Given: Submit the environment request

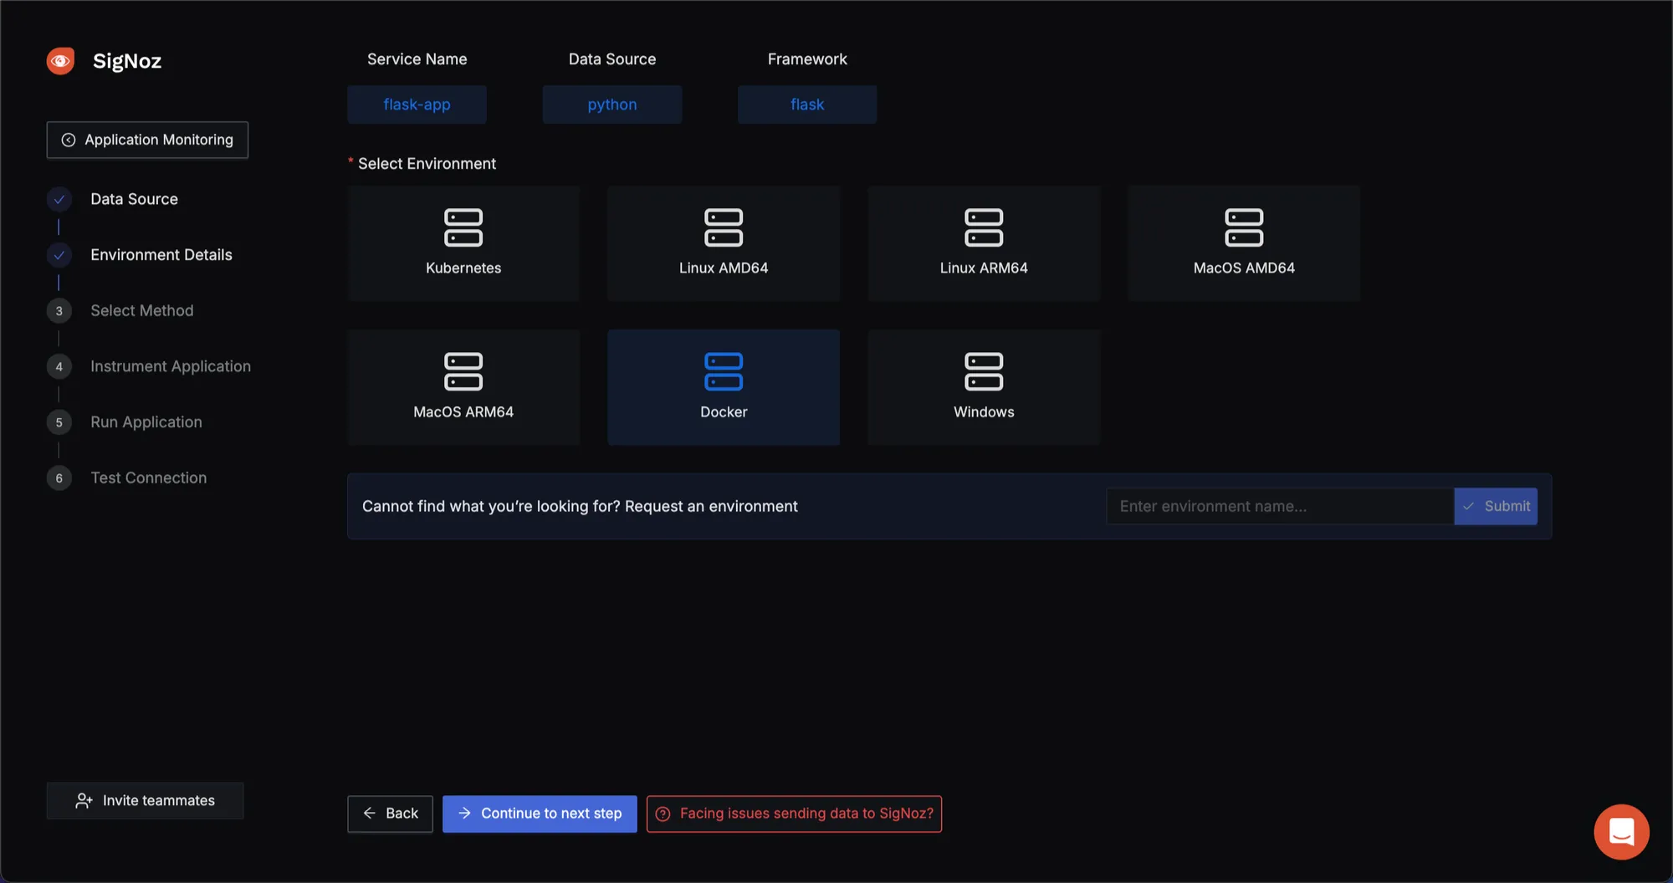Looking at the screenshot, I should click(x=1496, y=506).
